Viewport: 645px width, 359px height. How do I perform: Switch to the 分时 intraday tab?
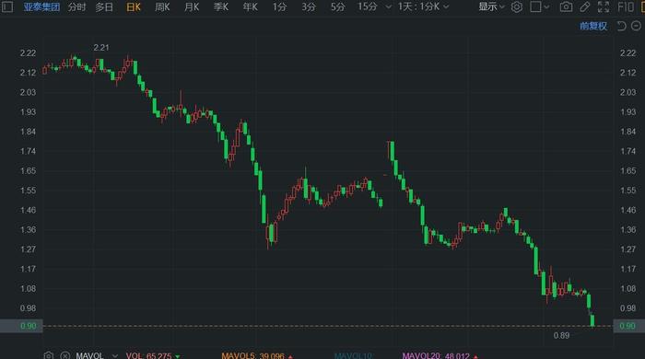click(76, 7)
